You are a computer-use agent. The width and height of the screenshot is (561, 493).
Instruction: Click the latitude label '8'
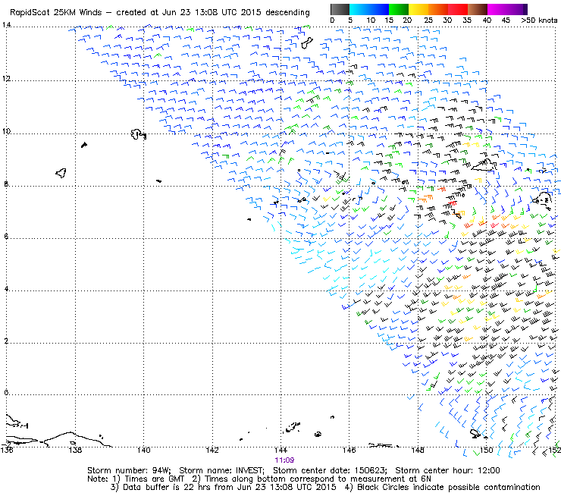(x=6, y=184)
